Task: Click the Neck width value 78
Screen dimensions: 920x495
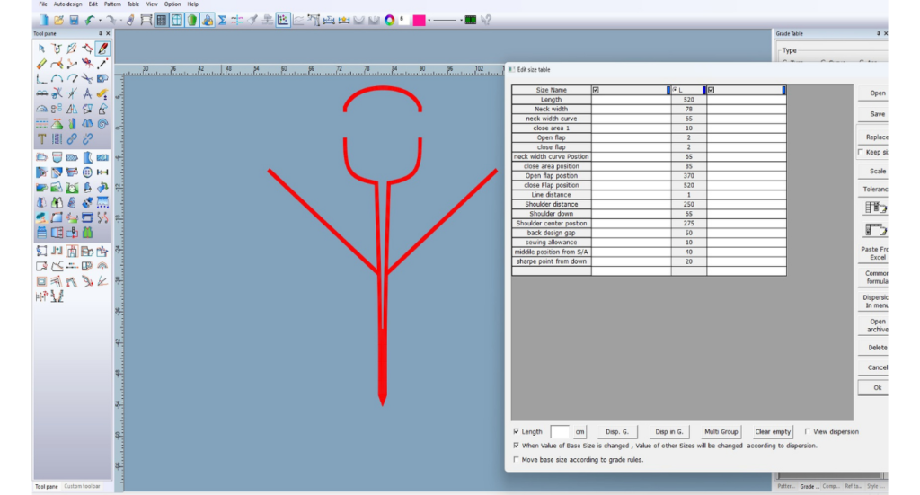Action: click(689, 109)
